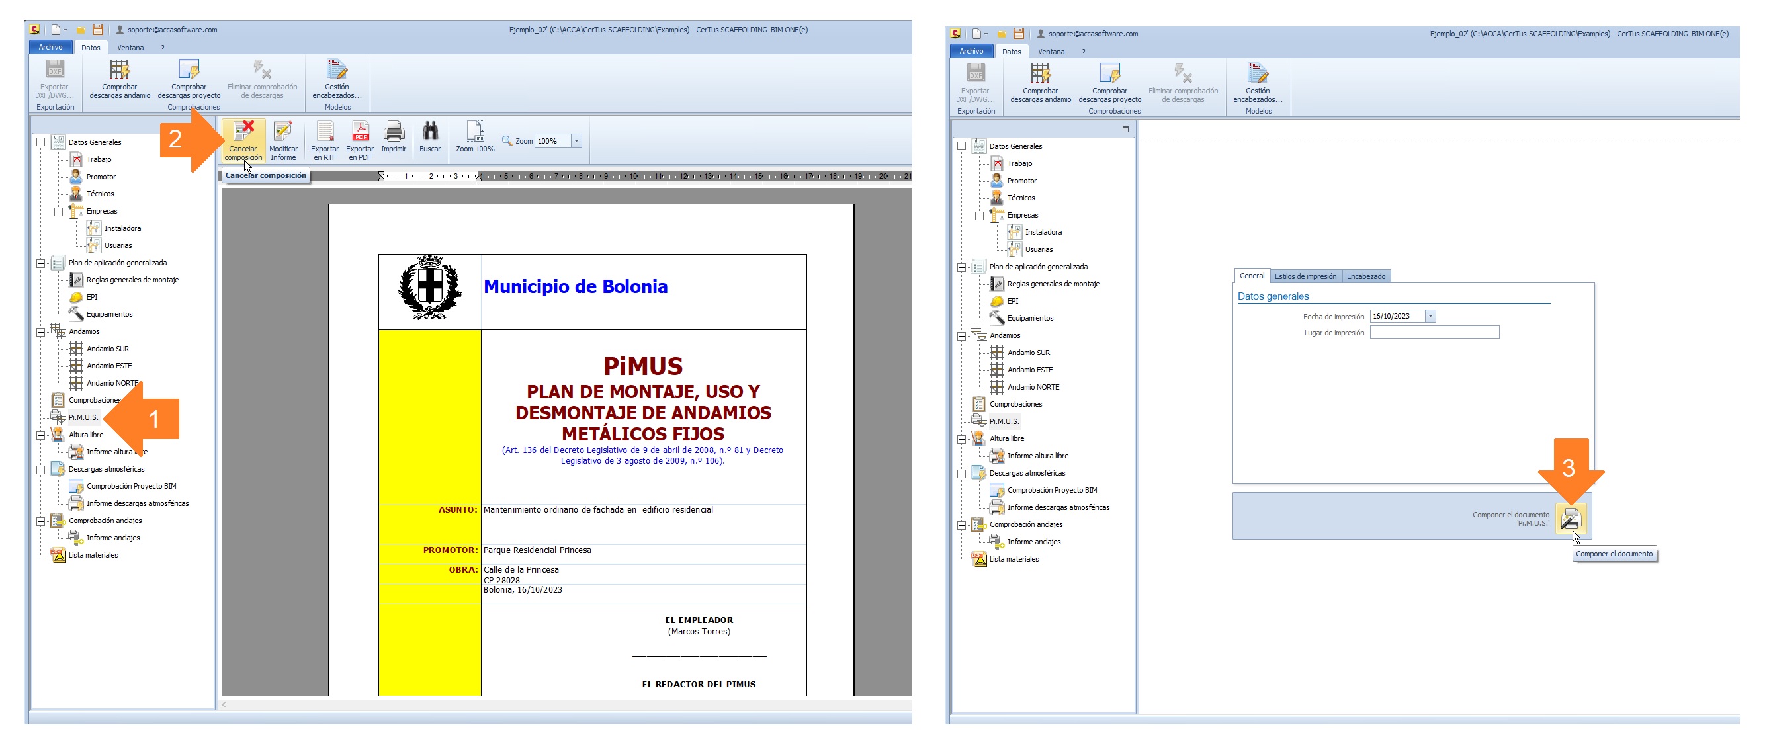
Task: Click Exportar DXF/DWG in left window ribbon
Action: 54,79
